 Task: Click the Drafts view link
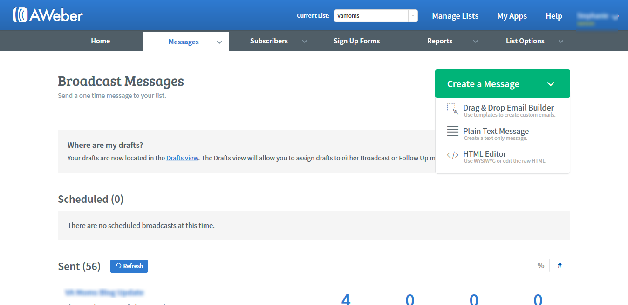pyautogui.click(x=182, y=158)
